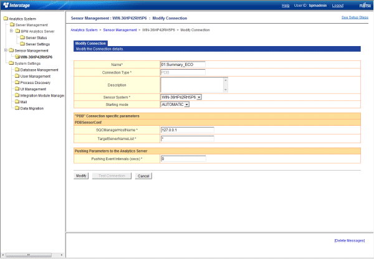Click the Pushing Event Intervals field

coord(183,159)
